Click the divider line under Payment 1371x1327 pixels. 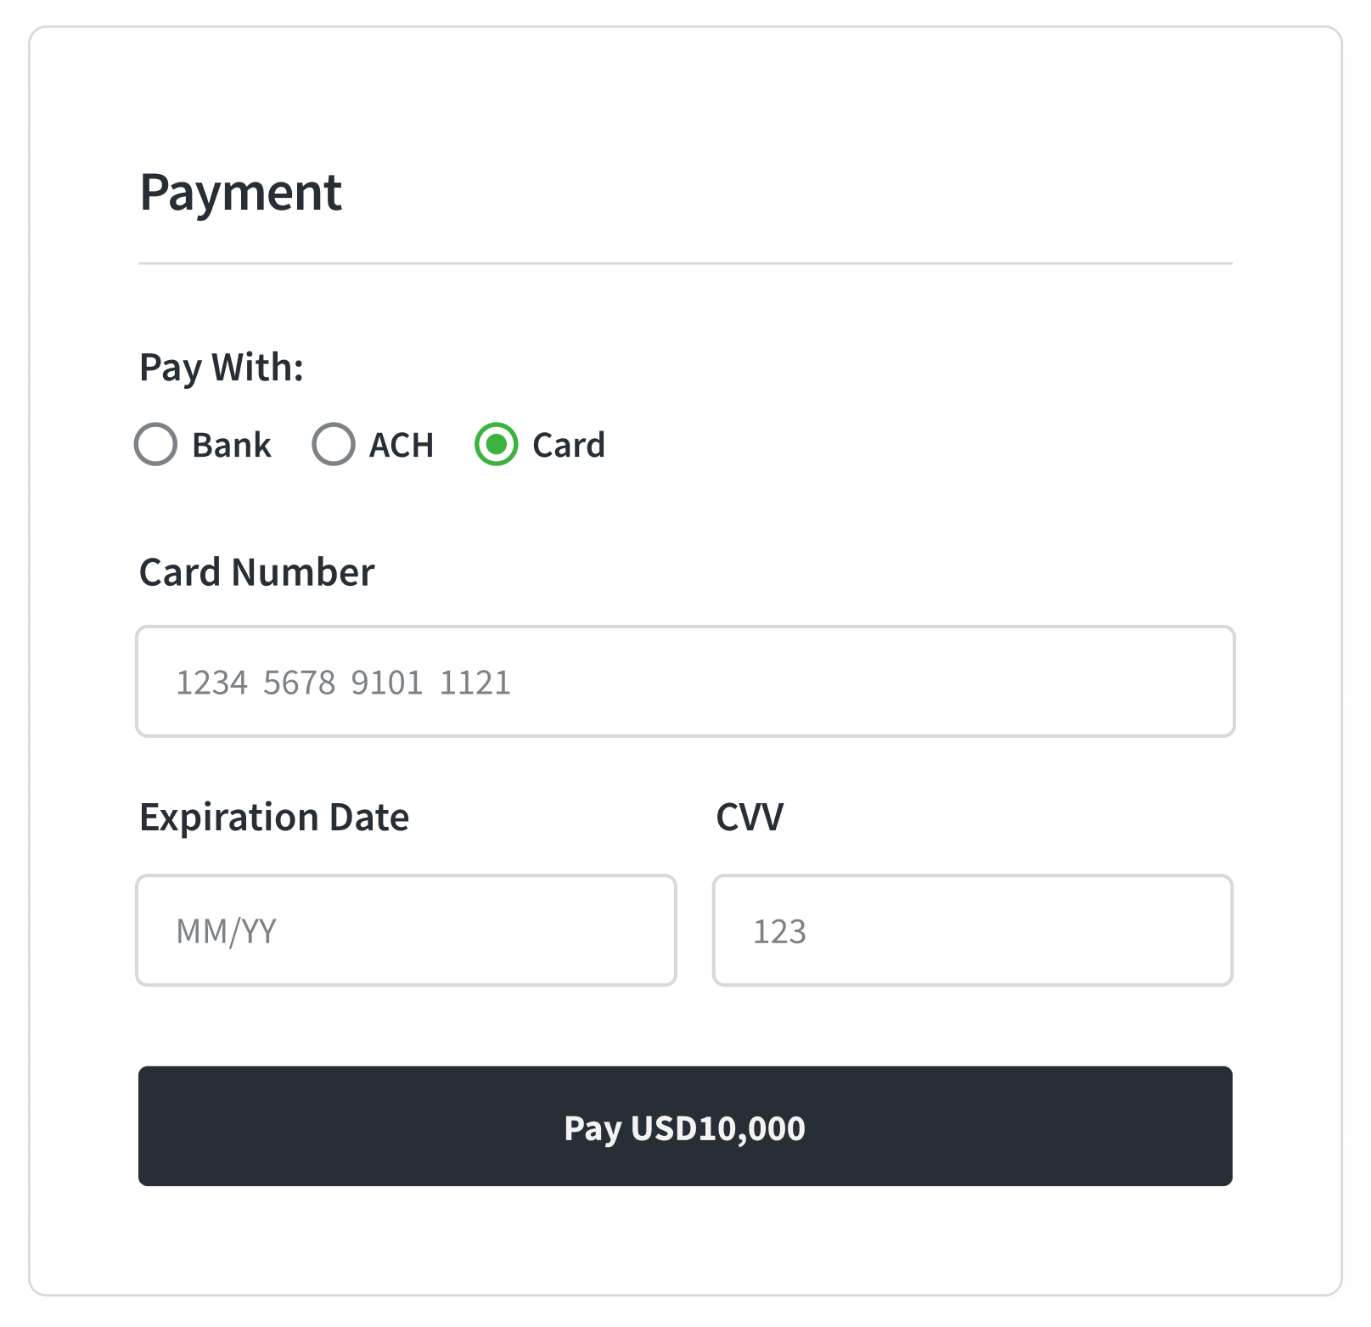[x=685, y=263]
